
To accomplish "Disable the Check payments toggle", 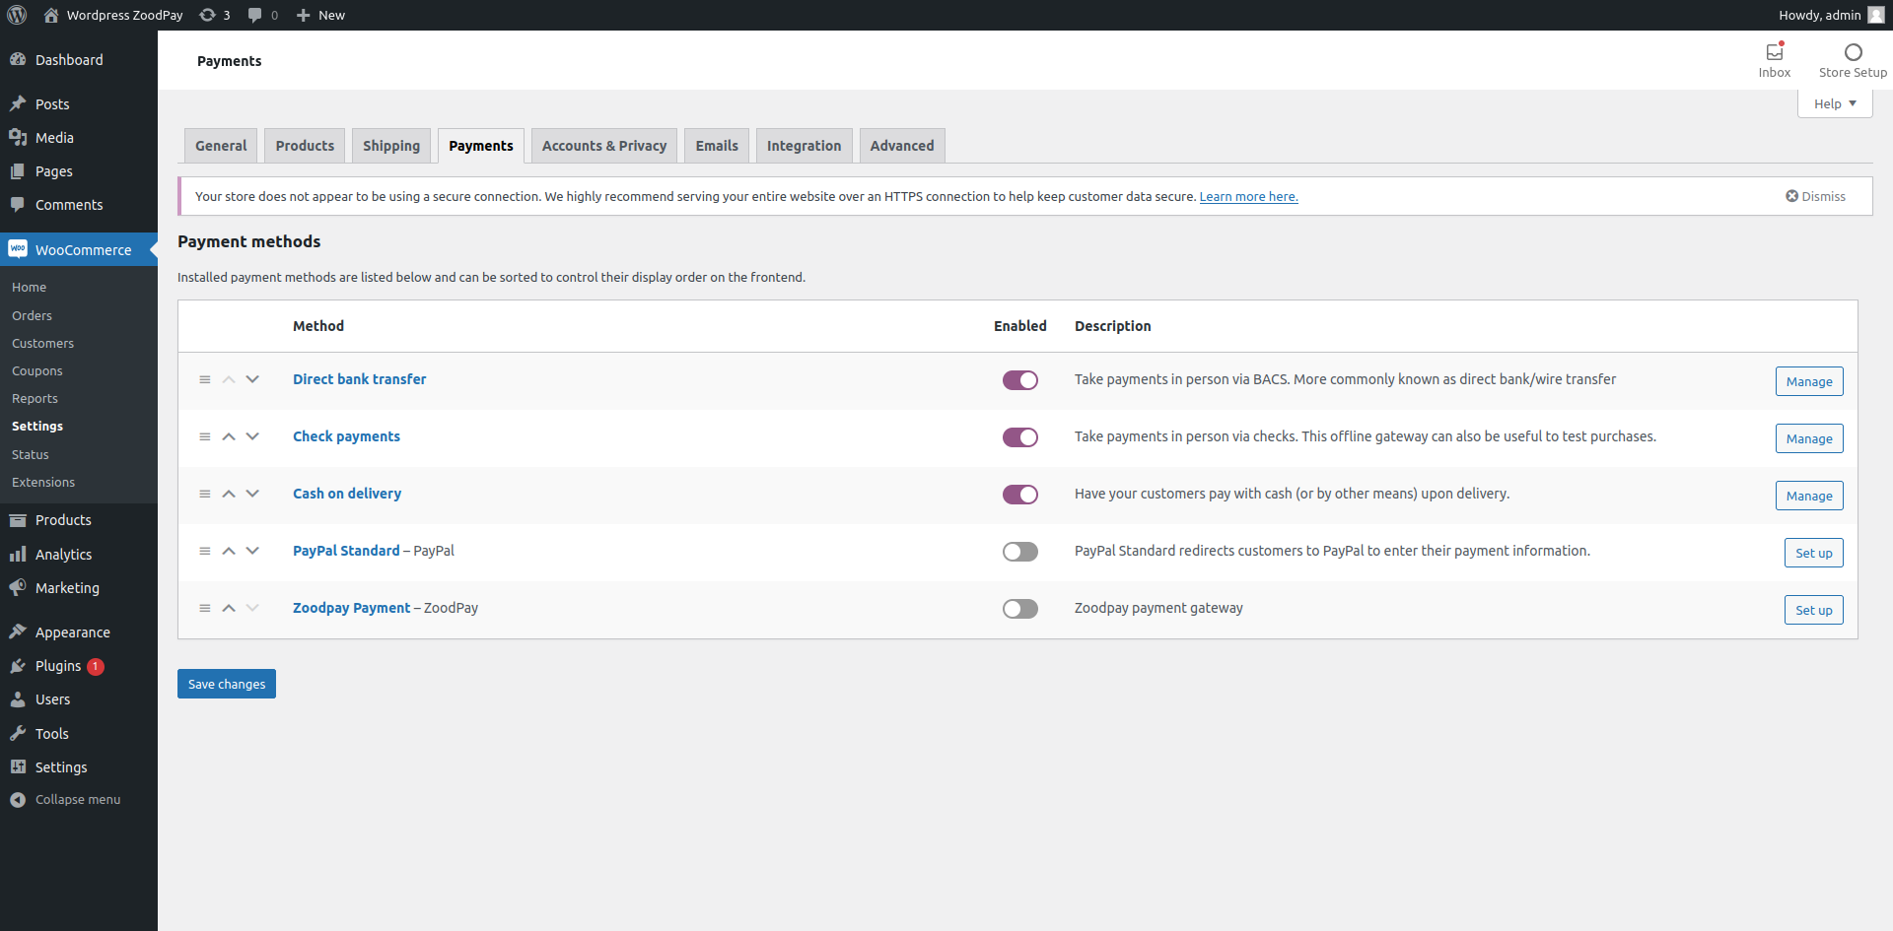I will coord(1020,437).
